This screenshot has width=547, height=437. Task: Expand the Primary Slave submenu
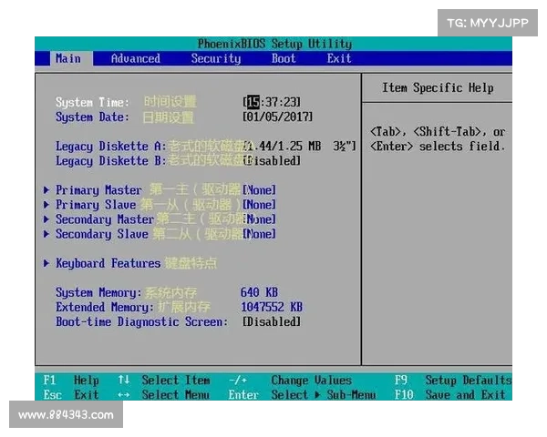click(95, 205)
